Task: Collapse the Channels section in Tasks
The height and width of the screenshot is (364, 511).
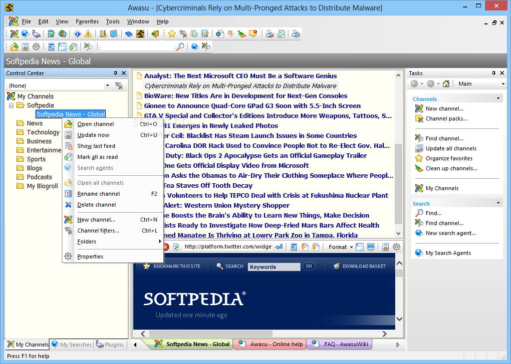Action: (x=498, y=98)
